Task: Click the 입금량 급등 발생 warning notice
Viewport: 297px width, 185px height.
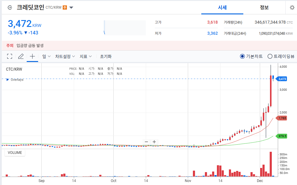Action: 30,46
